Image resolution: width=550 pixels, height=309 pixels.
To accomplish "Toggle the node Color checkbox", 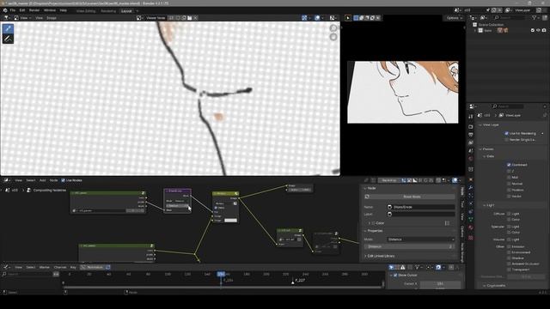I will coord(373,223).
